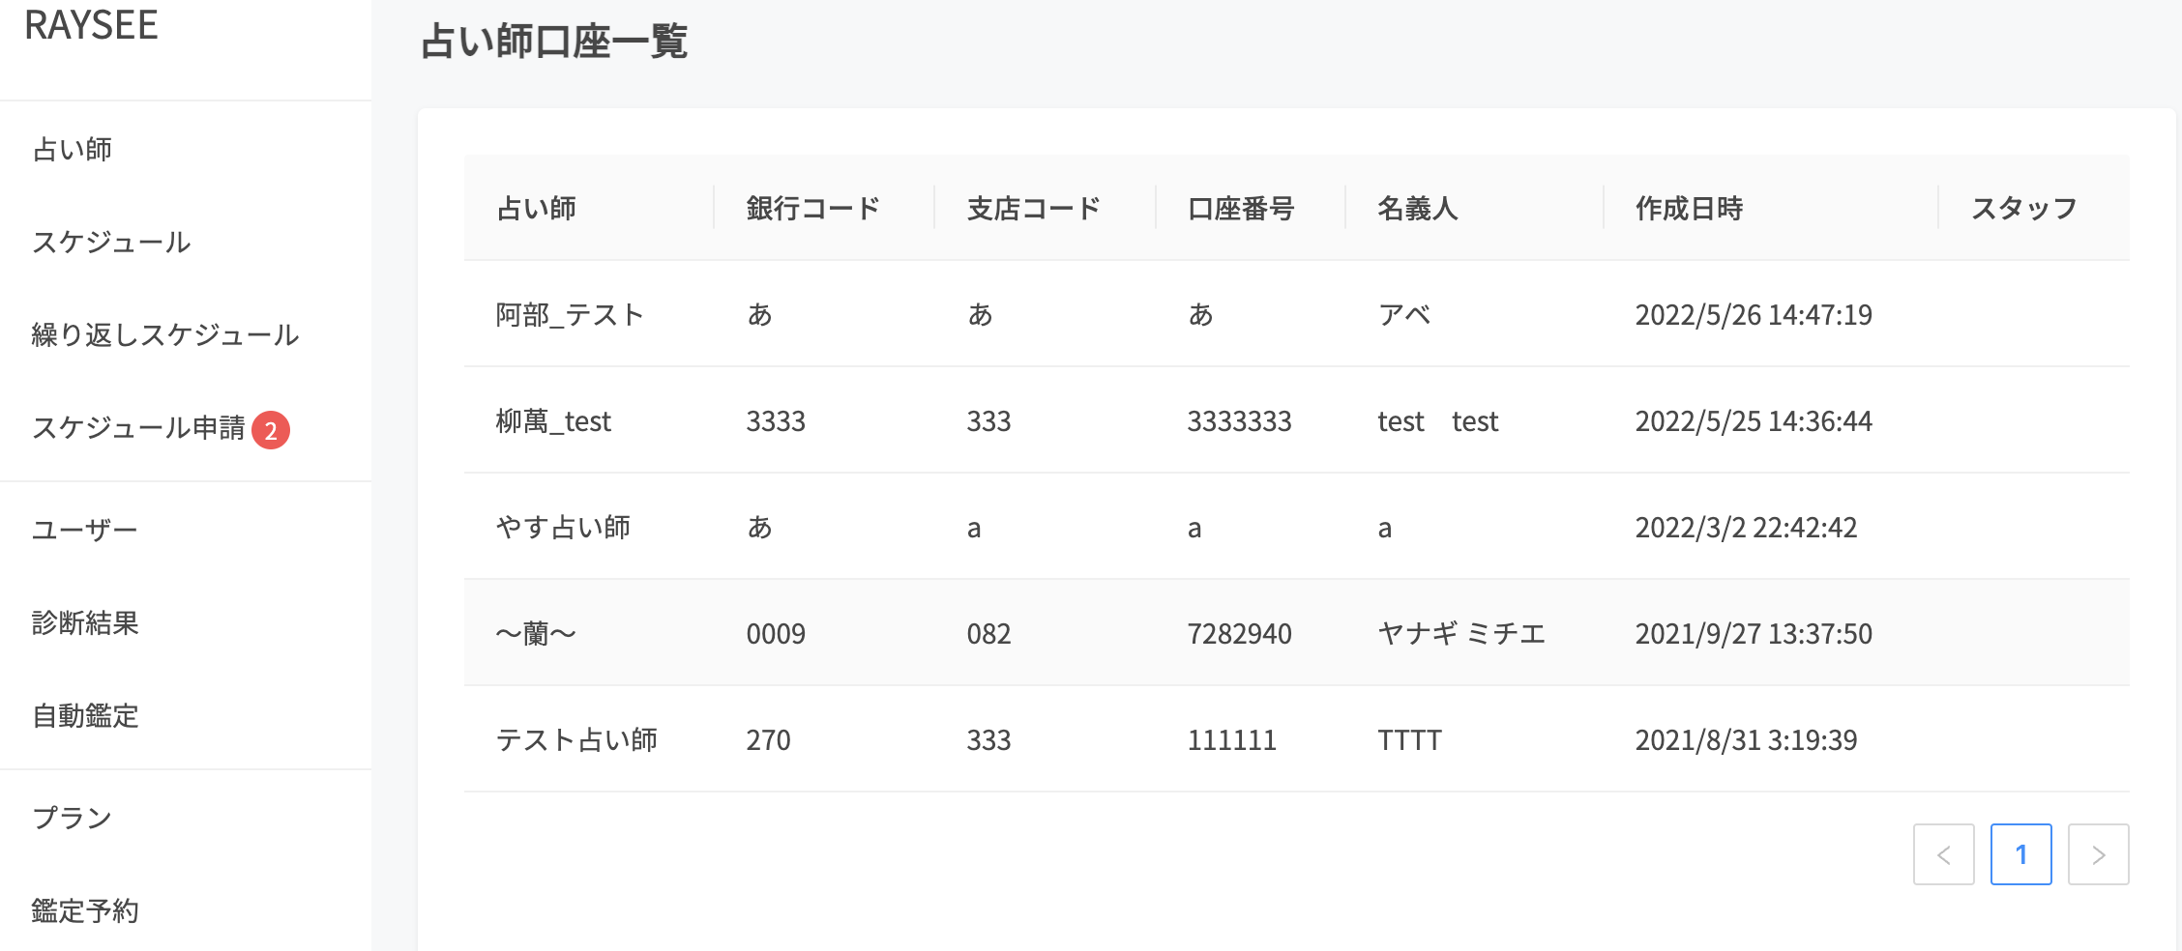
Task: Click branch code 082
Action: 988,633
